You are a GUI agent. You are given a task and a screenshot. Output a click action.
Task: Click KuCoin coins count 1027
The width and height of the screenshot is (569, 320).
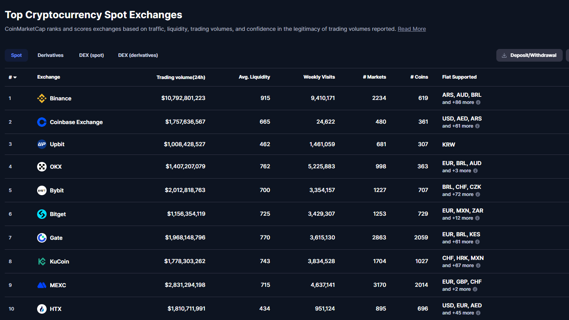pos(422,261)
